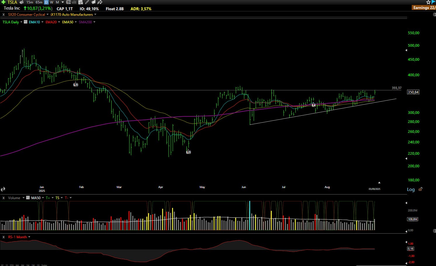Click the horizontal pan arrows icon

[x=3, y=189]
